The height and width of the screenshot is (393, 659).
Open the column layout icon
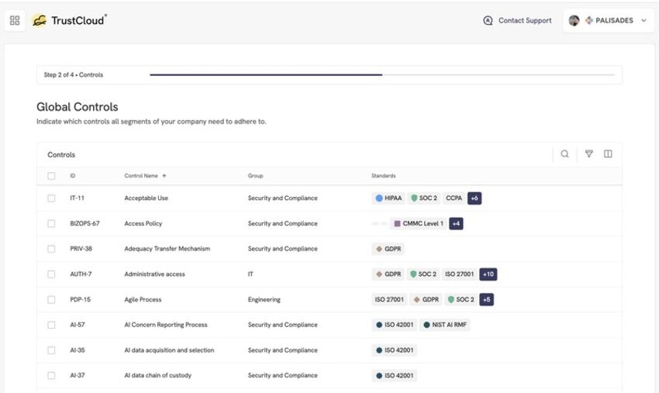tap(608, 153)
